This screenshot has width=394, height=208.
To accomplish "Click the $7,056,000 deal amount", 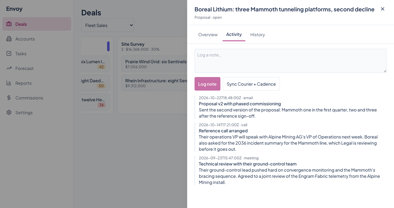I will [136, 67].
